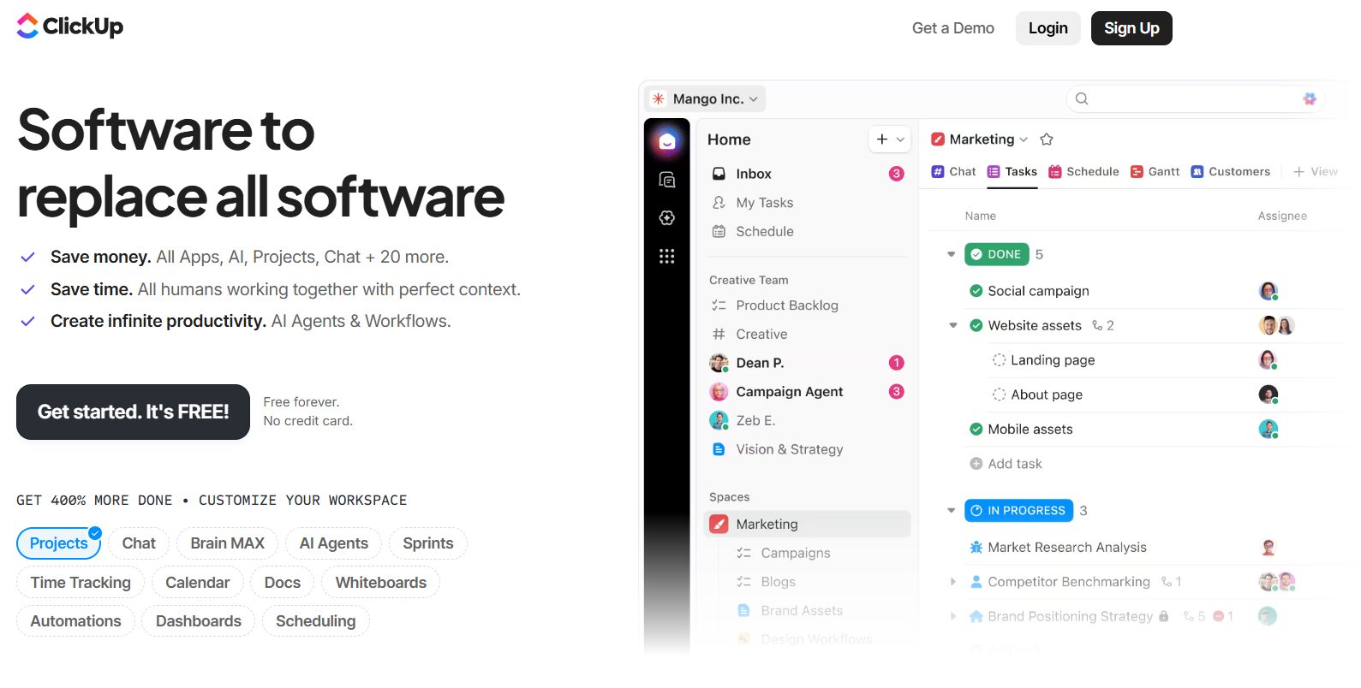Click Get a Demo link

pos(953,28)
